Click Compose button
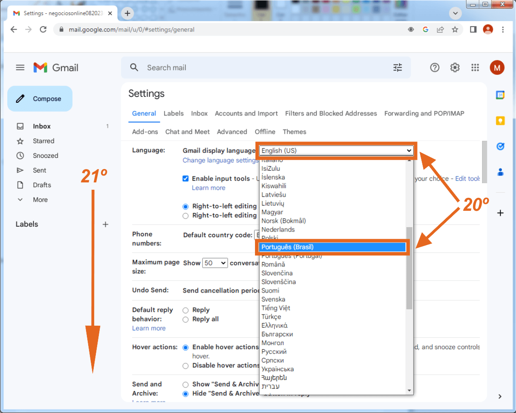The image size is (516, 413). coord(40,99)
